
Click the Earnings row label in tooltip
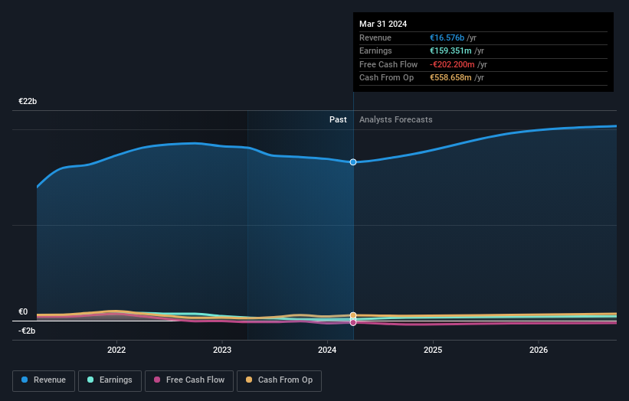[x=375, y=51]
